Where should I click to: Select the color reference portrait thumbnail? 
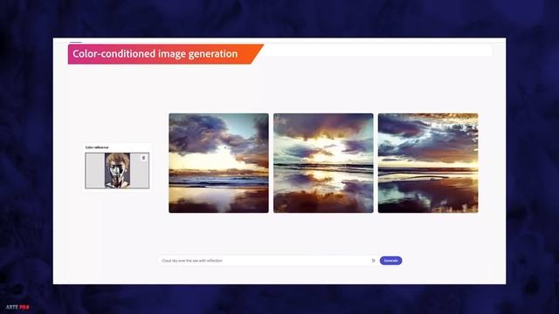(117, 171)
